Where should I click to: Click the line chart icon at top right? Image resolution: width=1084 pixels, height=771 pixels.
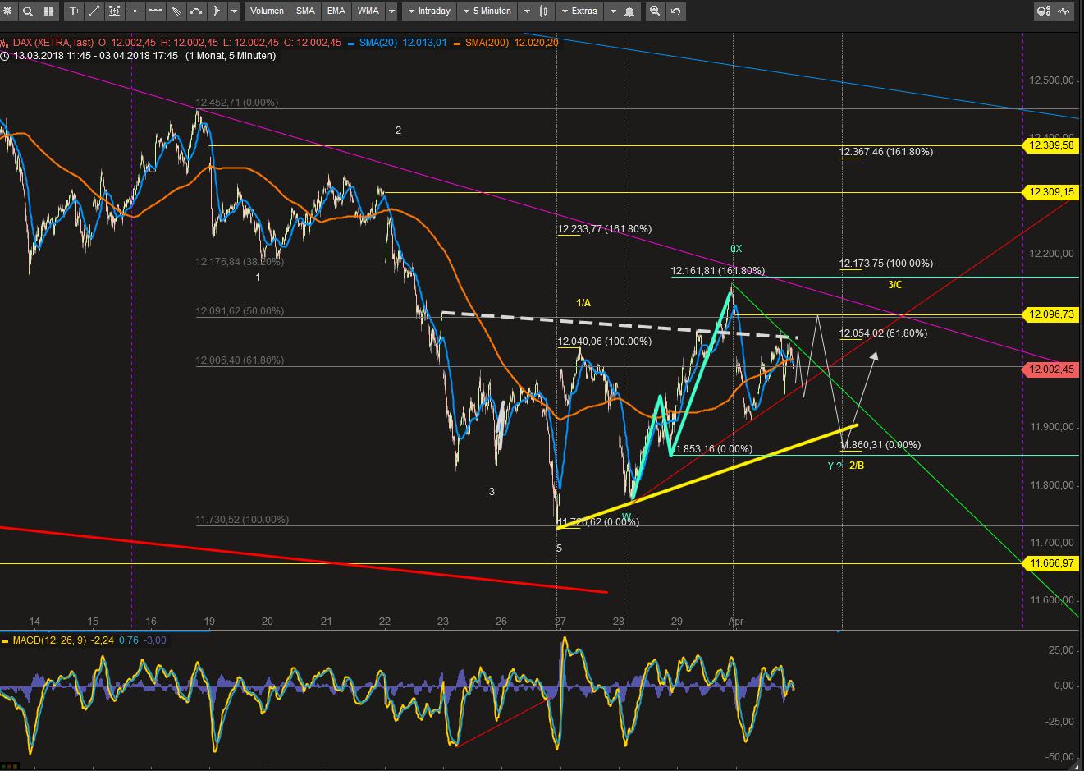(1064, 11)
